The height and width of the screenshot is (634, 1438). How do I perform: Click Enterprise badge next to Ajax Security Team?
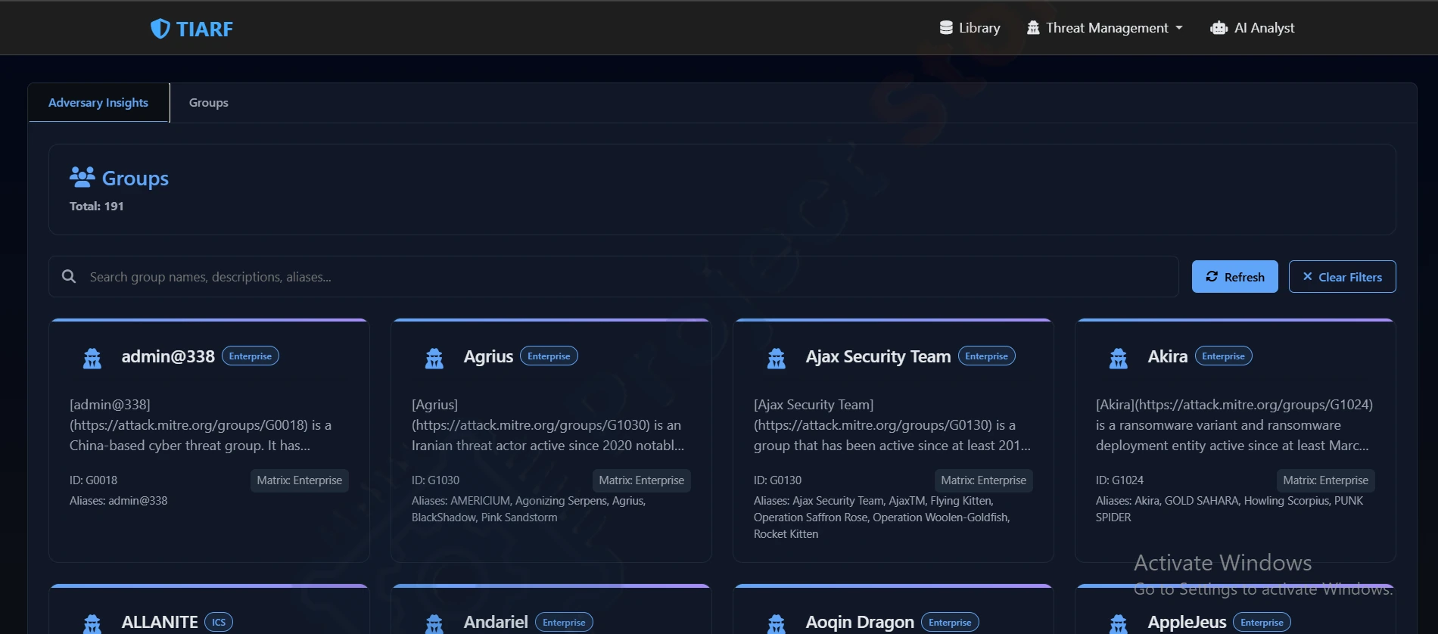point(987,356)
